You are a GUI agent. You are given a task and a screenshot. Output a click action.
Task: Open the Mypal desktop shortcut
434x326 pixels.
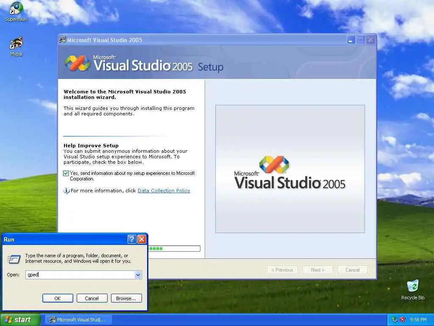coord(16,47)
